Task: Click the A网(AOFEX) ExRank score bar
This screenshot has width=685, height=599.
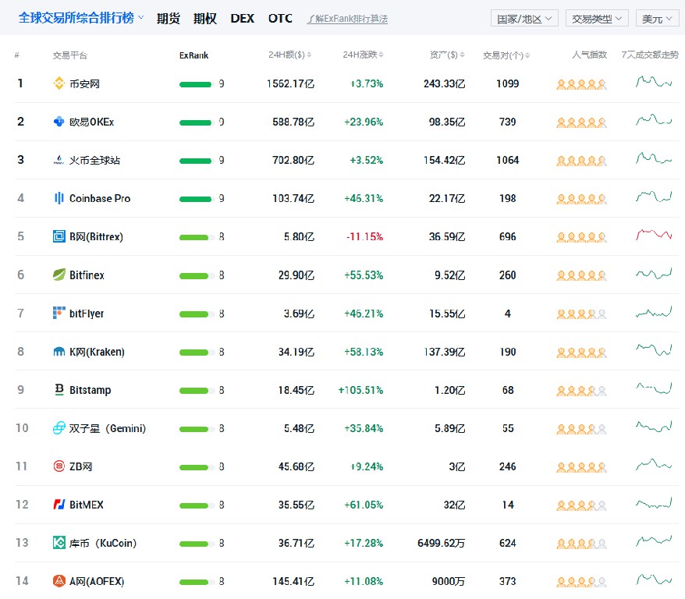Action: point(197,582)
